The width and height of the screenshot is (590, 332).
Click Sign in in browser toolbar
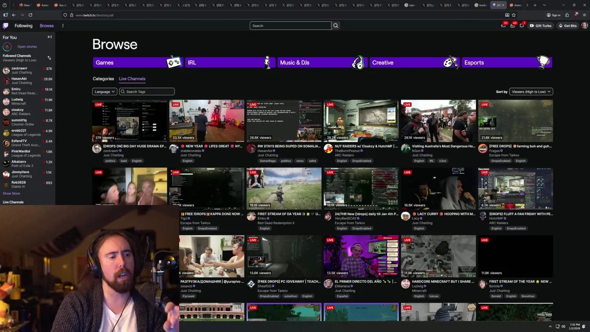tap(554, 15)
